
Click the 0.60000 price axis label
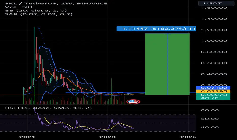[214, 63]
